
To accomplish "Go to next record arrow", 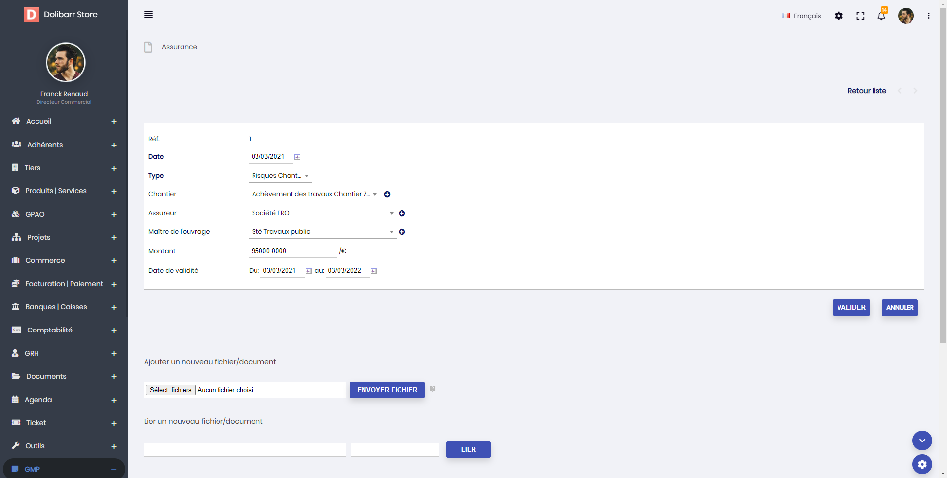I will click(x=915, y=91).
